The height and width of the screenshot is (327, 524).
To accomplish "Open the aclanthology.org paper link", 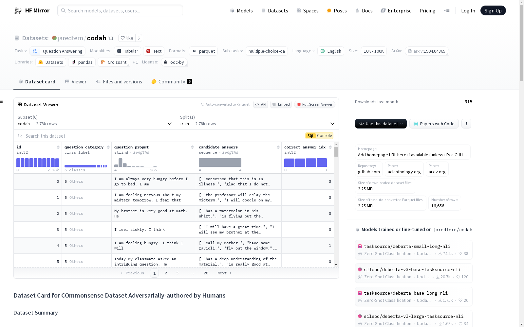I will pyautogui.click(x=404, y=169).
